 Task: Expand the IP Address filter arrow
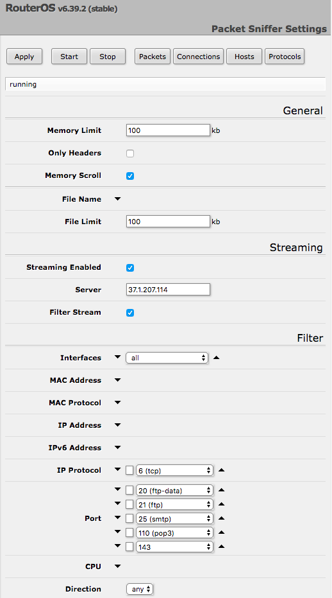point(118,425)
